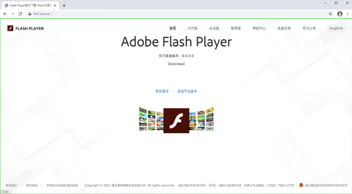Bookmark this page with the star icon
The height and width of the screenshot is (194, 352).
click(x=330, y=14)
